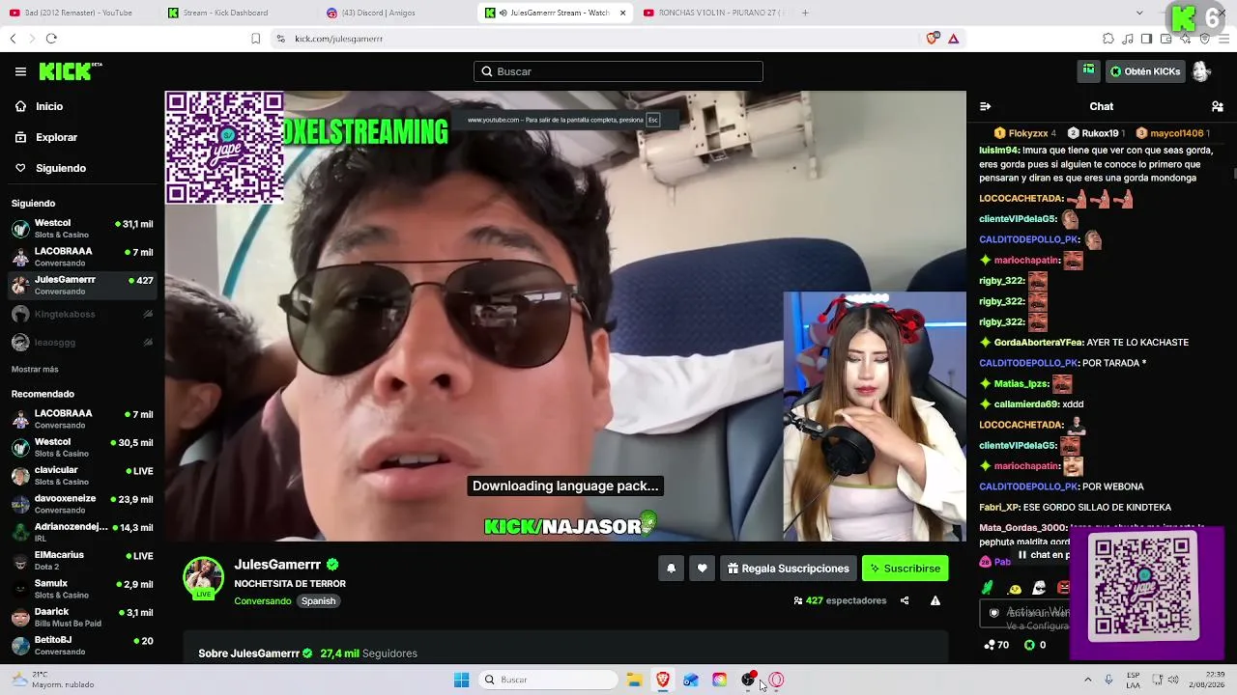Select the white ghost emote below chat
The width and height of the screenshot is (1237, 695).
(1039, 588)
